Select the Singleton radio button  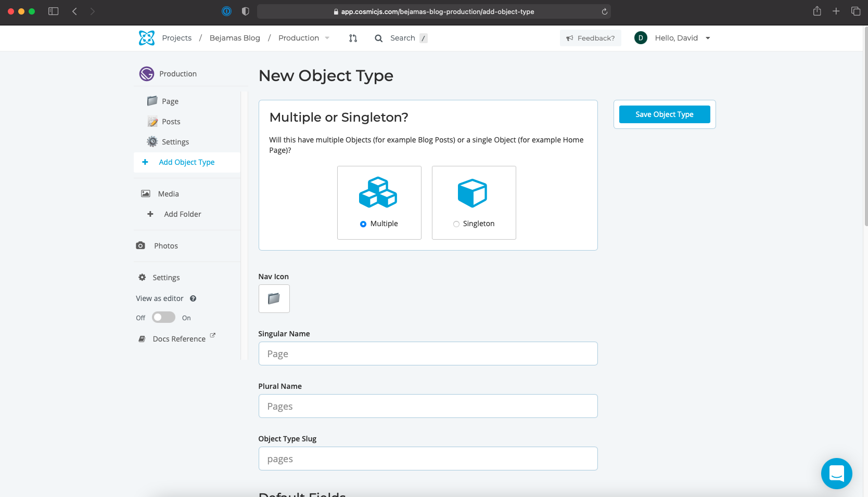tap(456, 224)
